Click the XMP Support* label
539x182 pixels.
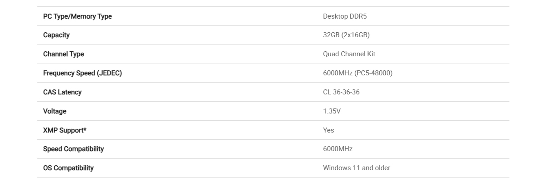tap(65, 130)
